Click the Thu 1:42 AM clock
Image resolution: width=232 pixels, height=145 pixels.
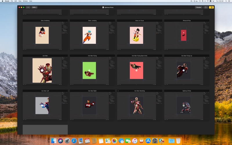coord(220,1)
